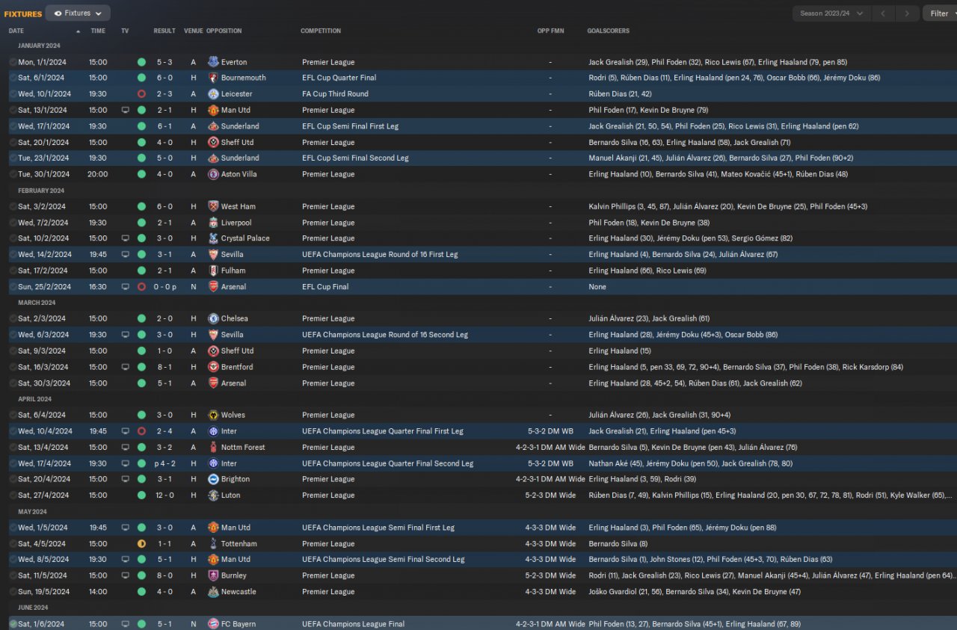The height and width of the screenshot is (630, 957).
Task: Click the Nottm Forest club badge
Action: (x=213, y=448)
